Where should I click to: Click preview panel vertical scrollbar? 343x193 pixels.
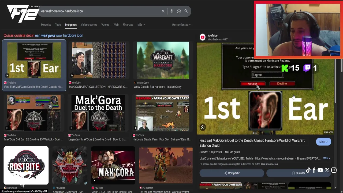click(x=335, y=80)
